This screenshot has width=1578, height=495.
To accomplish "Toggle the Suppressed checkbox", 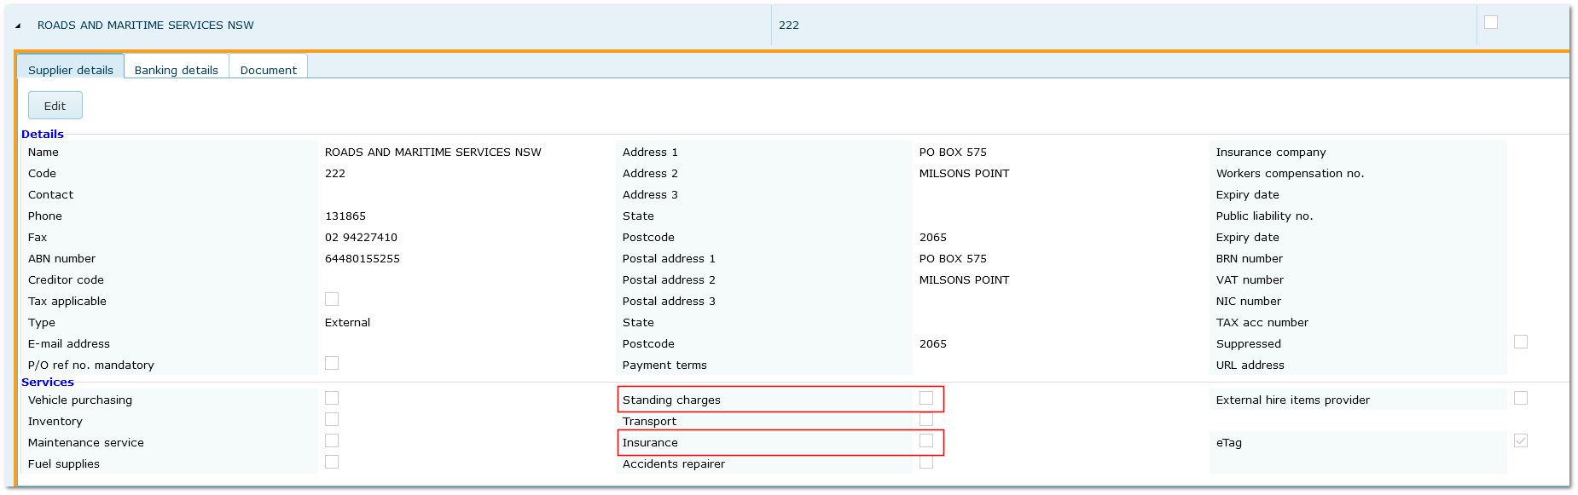I will point(1521,342).
